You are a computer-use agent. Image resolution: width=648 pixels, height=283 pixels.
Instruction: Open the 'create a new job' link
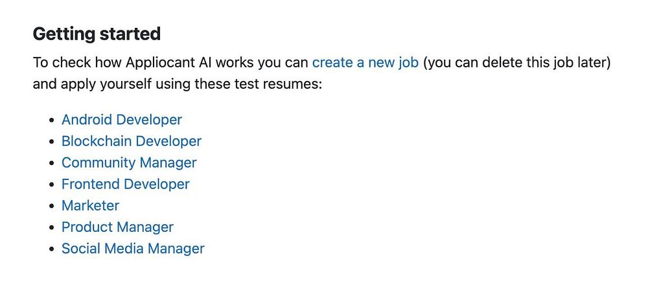click(365, 63)
